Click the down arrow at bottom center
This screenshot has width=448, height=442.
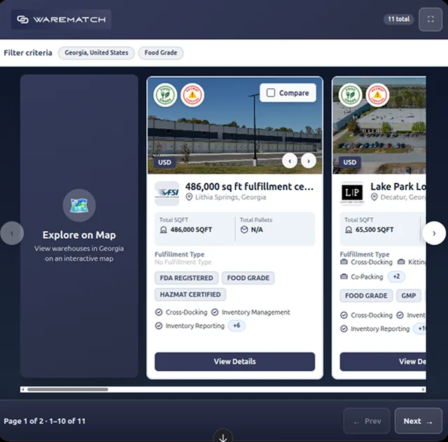(223, 437)
